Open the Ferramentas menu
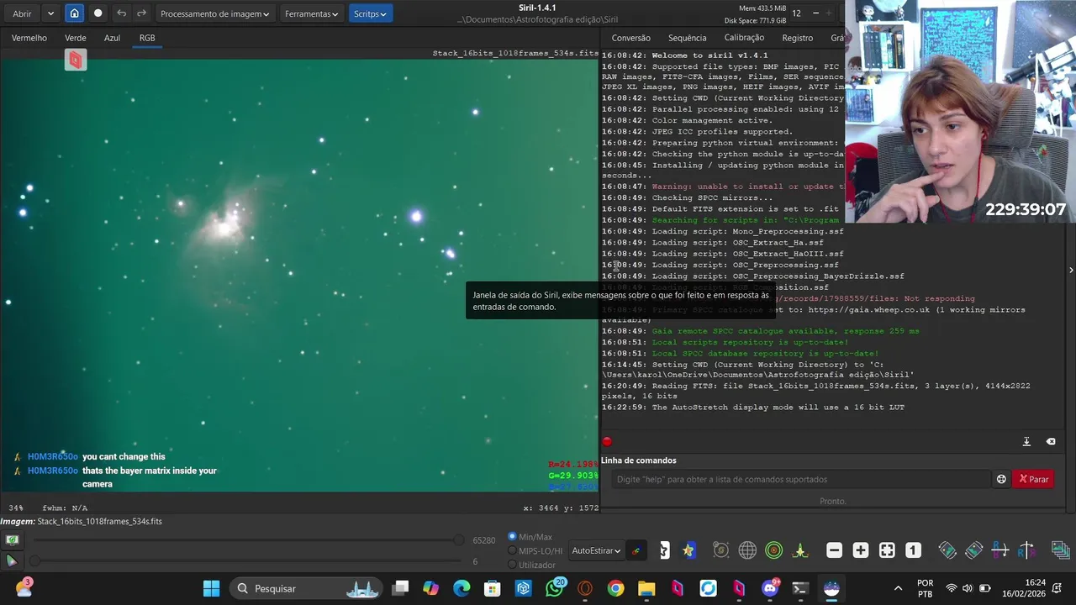 [311, 13]
